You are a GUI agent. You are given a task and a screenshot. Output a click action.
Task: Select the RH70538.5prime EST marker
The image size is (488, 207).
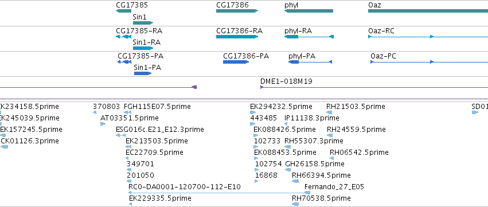[295, 204]
